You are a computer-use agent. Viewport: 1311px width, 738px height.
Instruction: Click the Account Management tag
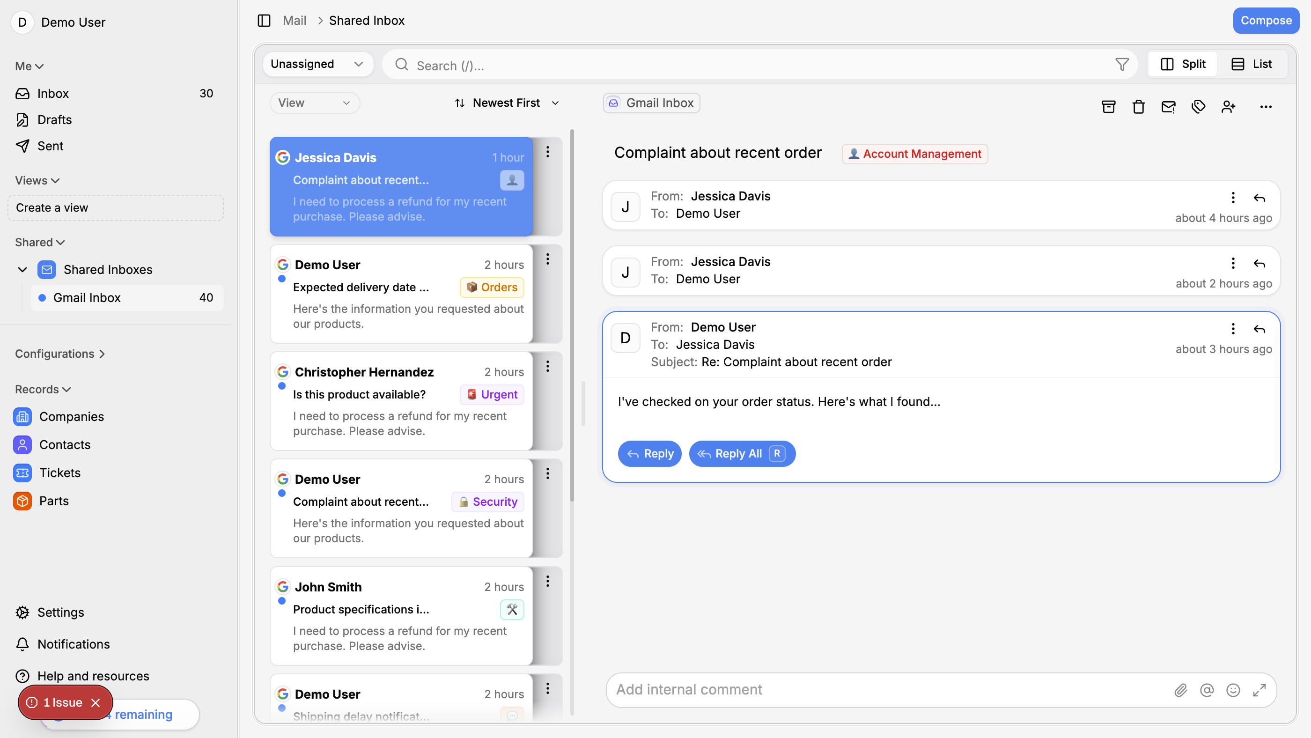(x=914, y=154)
